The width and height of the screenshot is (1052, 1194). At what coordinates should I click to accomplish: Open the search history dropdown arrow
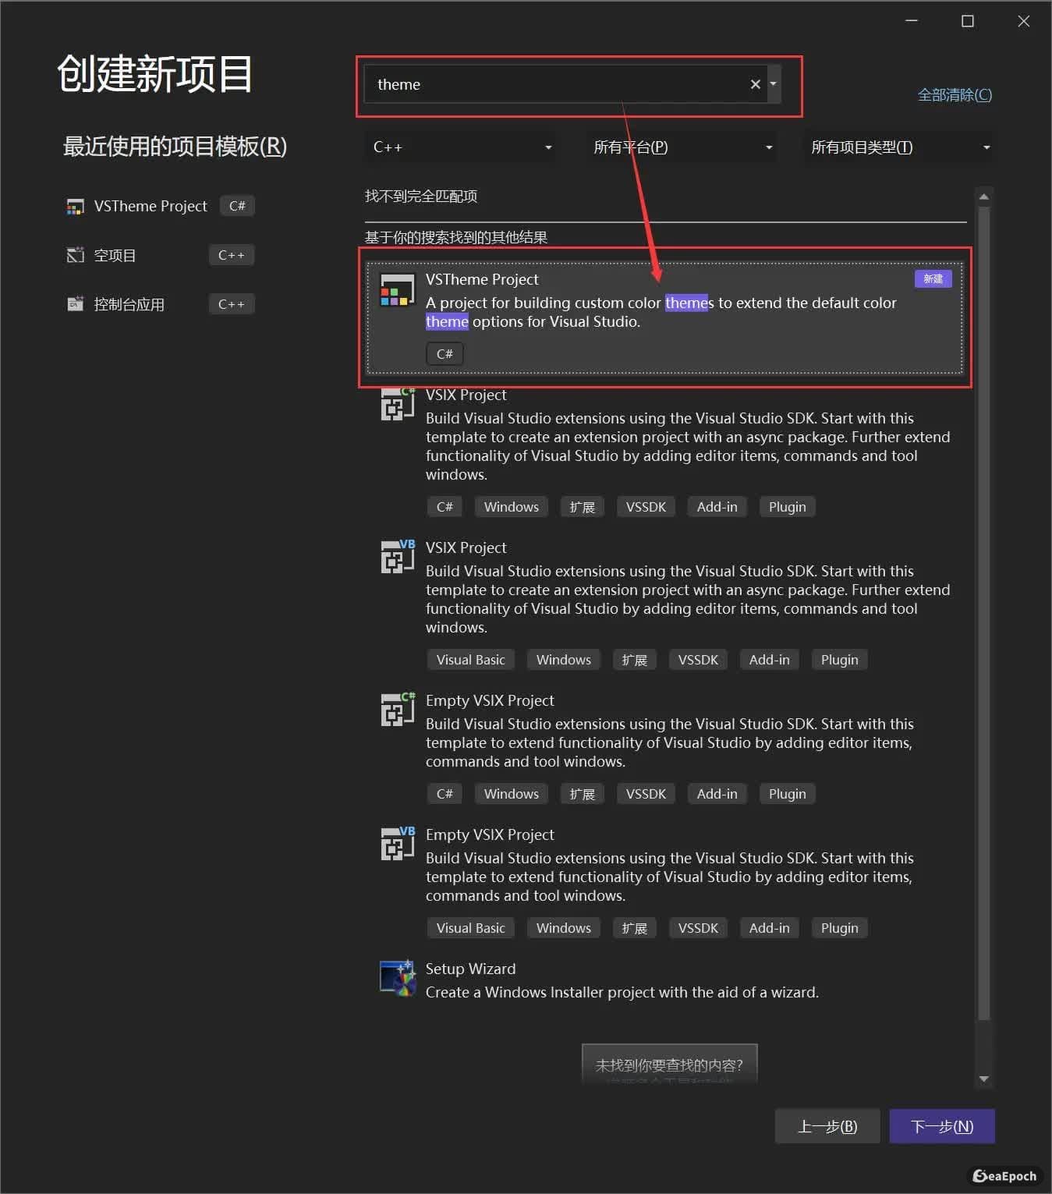(x=773, y=83)
